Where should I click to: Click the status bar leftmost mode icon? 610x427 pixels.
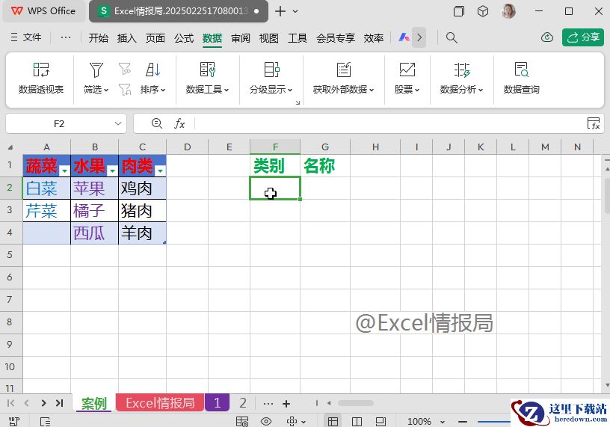click(14, 422)
